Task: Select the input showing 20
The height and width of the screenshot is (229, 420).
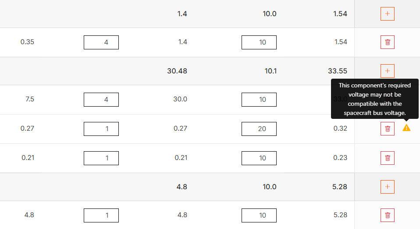Action: (x=259, y=129)
